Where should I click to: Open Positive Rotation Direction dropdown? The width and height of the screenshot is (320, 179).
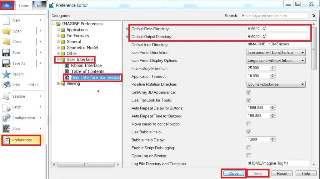pos(276,84)
